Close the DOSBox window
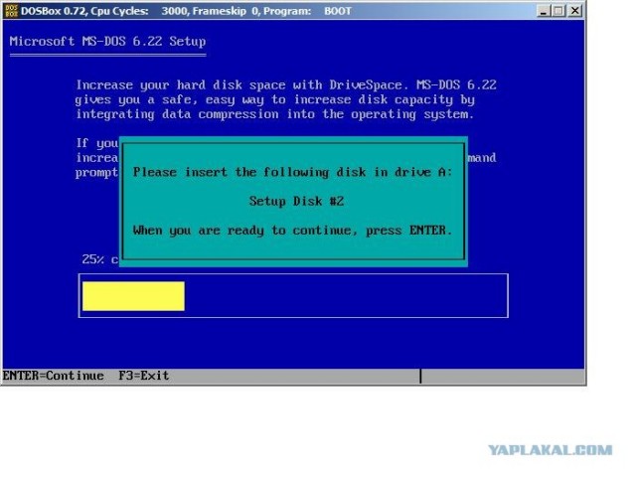 [x=574, y=11]
